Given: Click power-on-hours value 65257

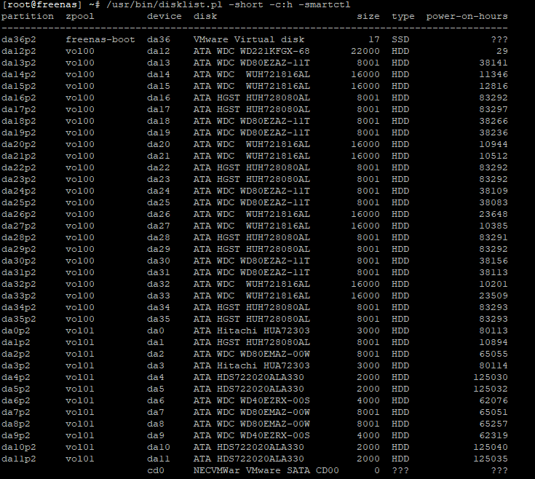Looking at the screenshot, I should click(x=494, y=424).
